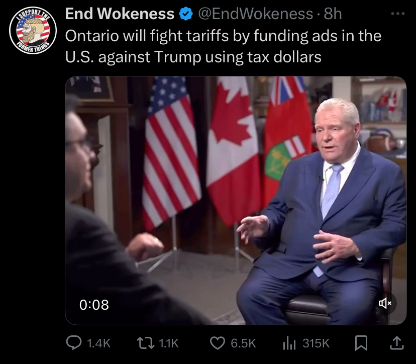
Task: Click the 315K views count
Action: click(316, 343)
